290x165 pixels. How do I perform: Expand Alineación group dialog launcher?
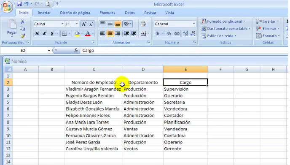(x=148, y=42)
